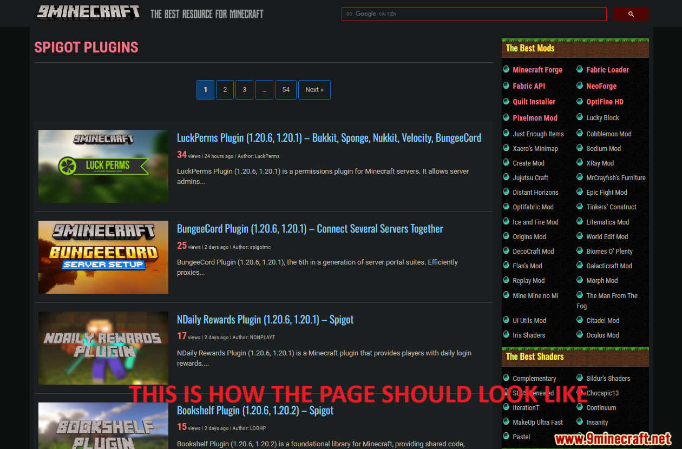Image resolution: width=682 pixels, height=449 pixels.
Task: Open Bookshelf plugin thumbnail image
Action: tap(103, 426)
